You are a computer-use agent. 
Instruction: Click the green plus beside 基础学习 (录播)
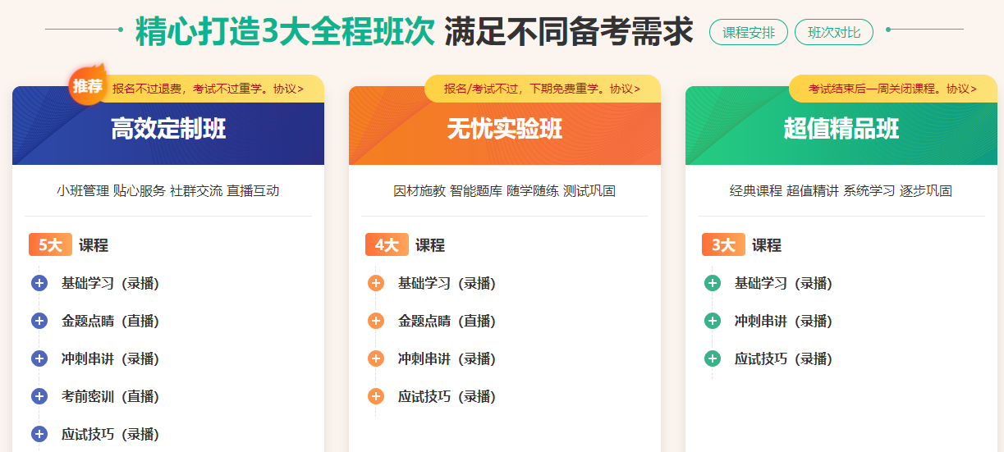(713, 283)
